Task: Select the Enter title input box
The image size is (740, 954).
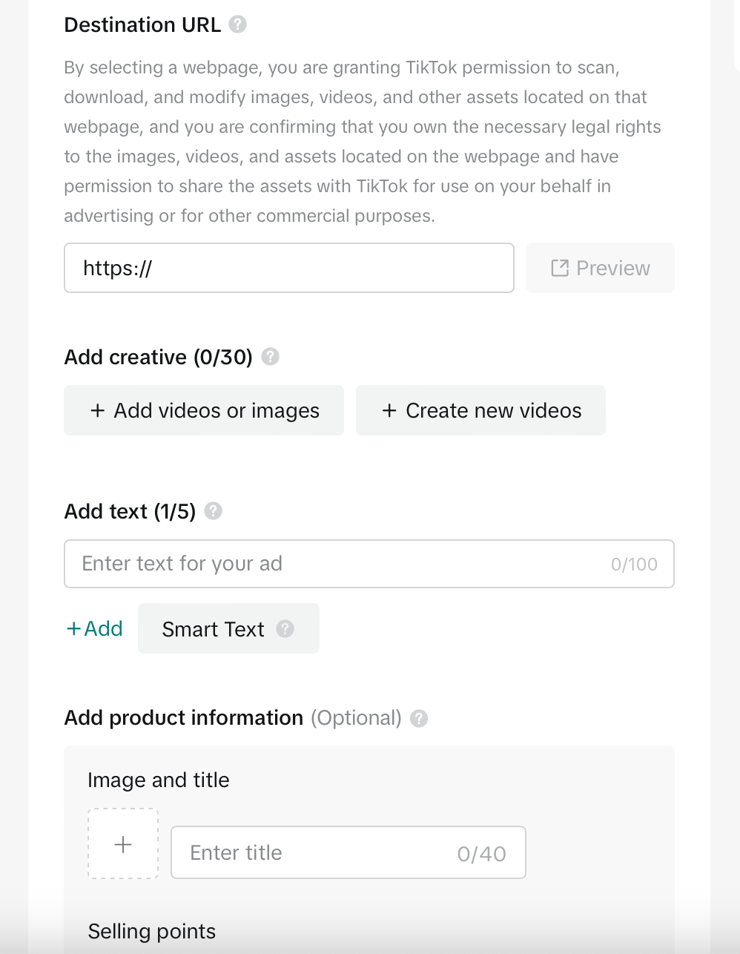Action: point(348,852)
